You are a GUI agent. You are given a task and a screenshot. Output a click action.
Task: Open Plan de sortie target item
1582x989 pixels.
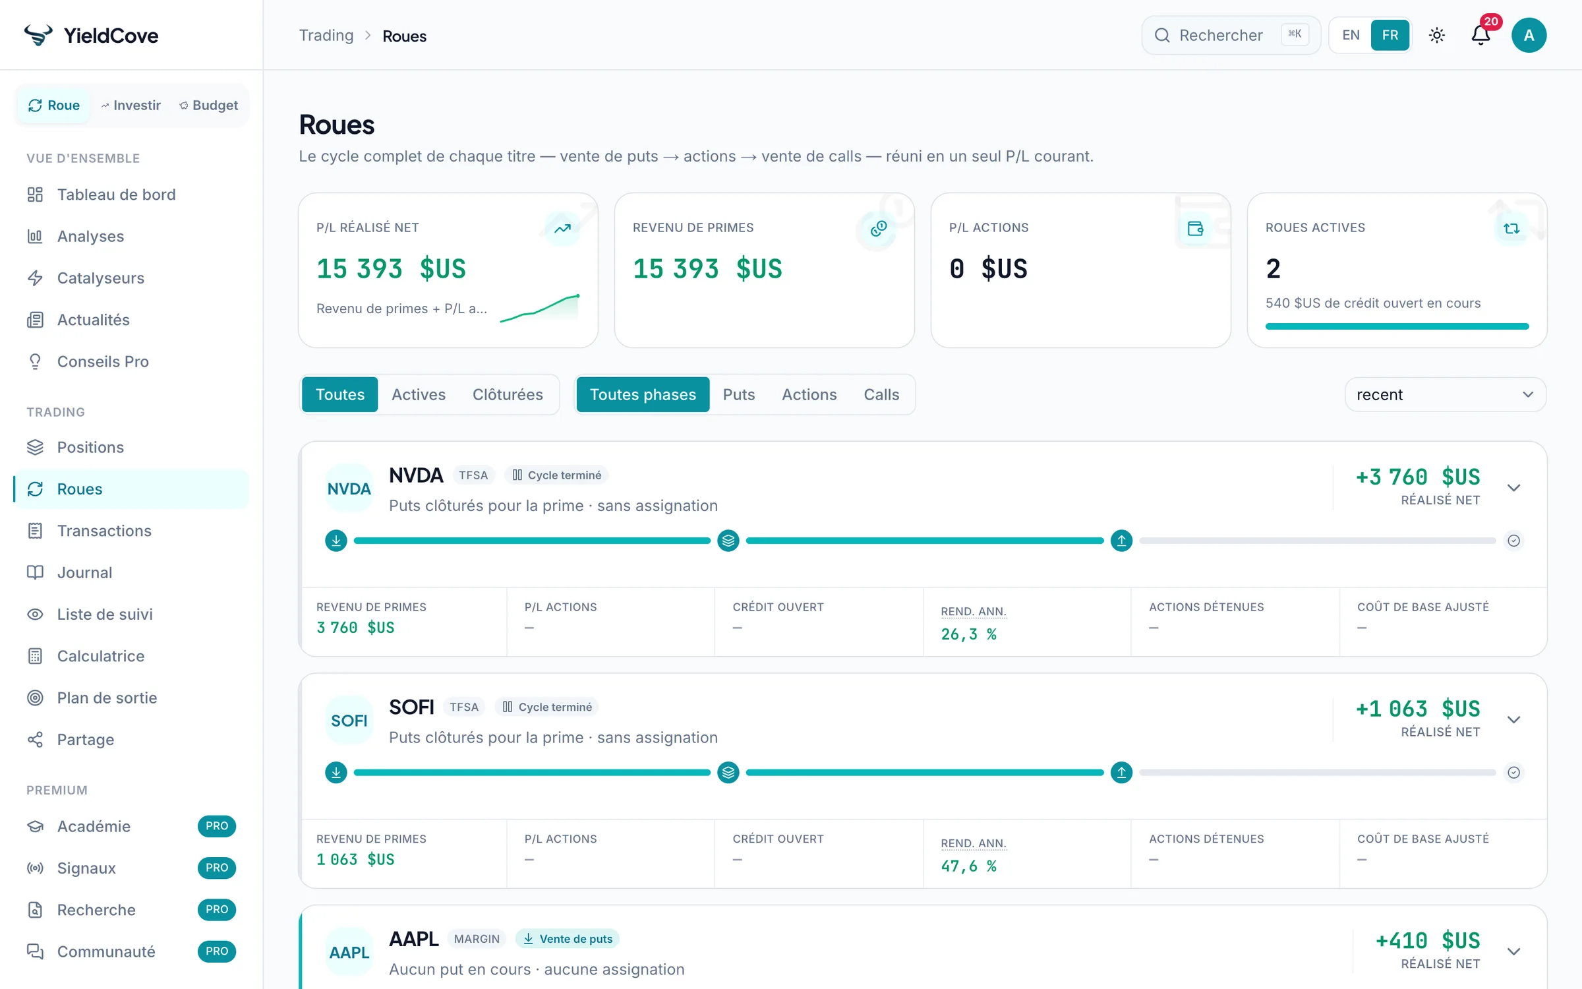pyautogui.click(x=131, y=698)
